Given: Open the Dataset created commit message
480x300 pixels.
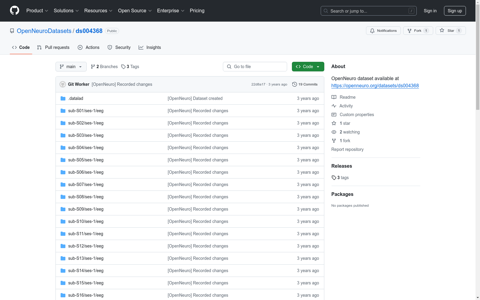Looking at the screenshot, I should pos(195,98).
